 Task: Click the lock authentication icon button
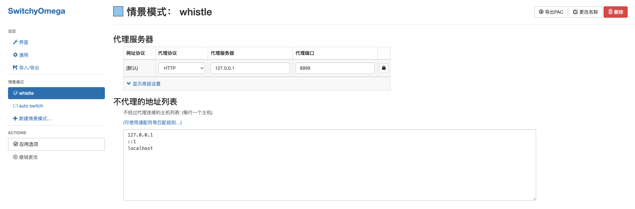pyautogui.click(x=384, y=68)
